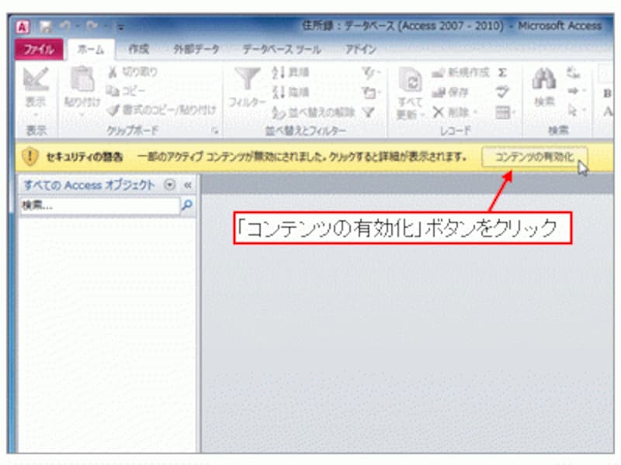Viewport: 621px width, 465px height.
Task: Open the clipboard group dialog launcher
Action: [x=215, y=131]
